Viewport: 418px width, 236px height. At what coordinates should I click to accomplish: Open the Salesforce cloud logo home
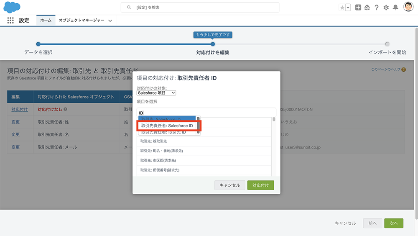(12, 7)
